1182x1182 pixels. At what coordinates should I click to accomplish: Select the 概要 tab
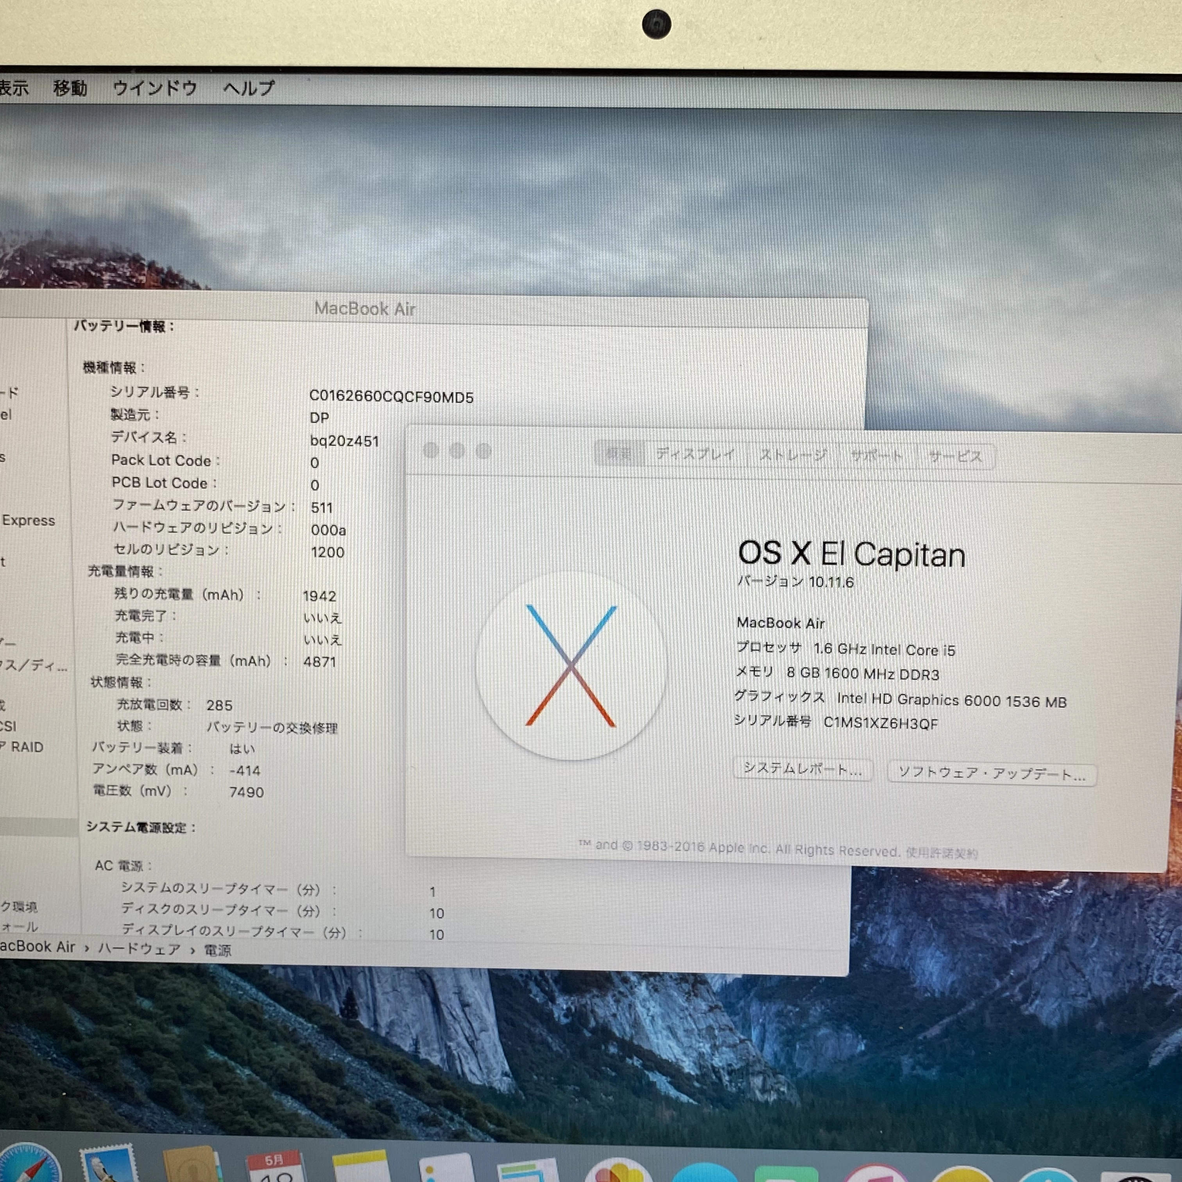[x=618, y=453]
